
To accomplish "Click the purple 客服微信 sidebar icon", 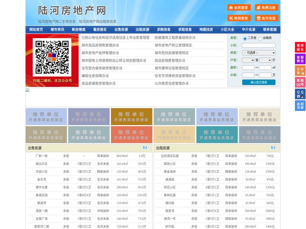I will click(x=300, y=59).
